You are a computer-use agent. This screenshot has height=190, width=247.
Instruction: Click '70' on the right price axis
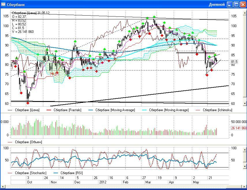(x=233, y=84)
